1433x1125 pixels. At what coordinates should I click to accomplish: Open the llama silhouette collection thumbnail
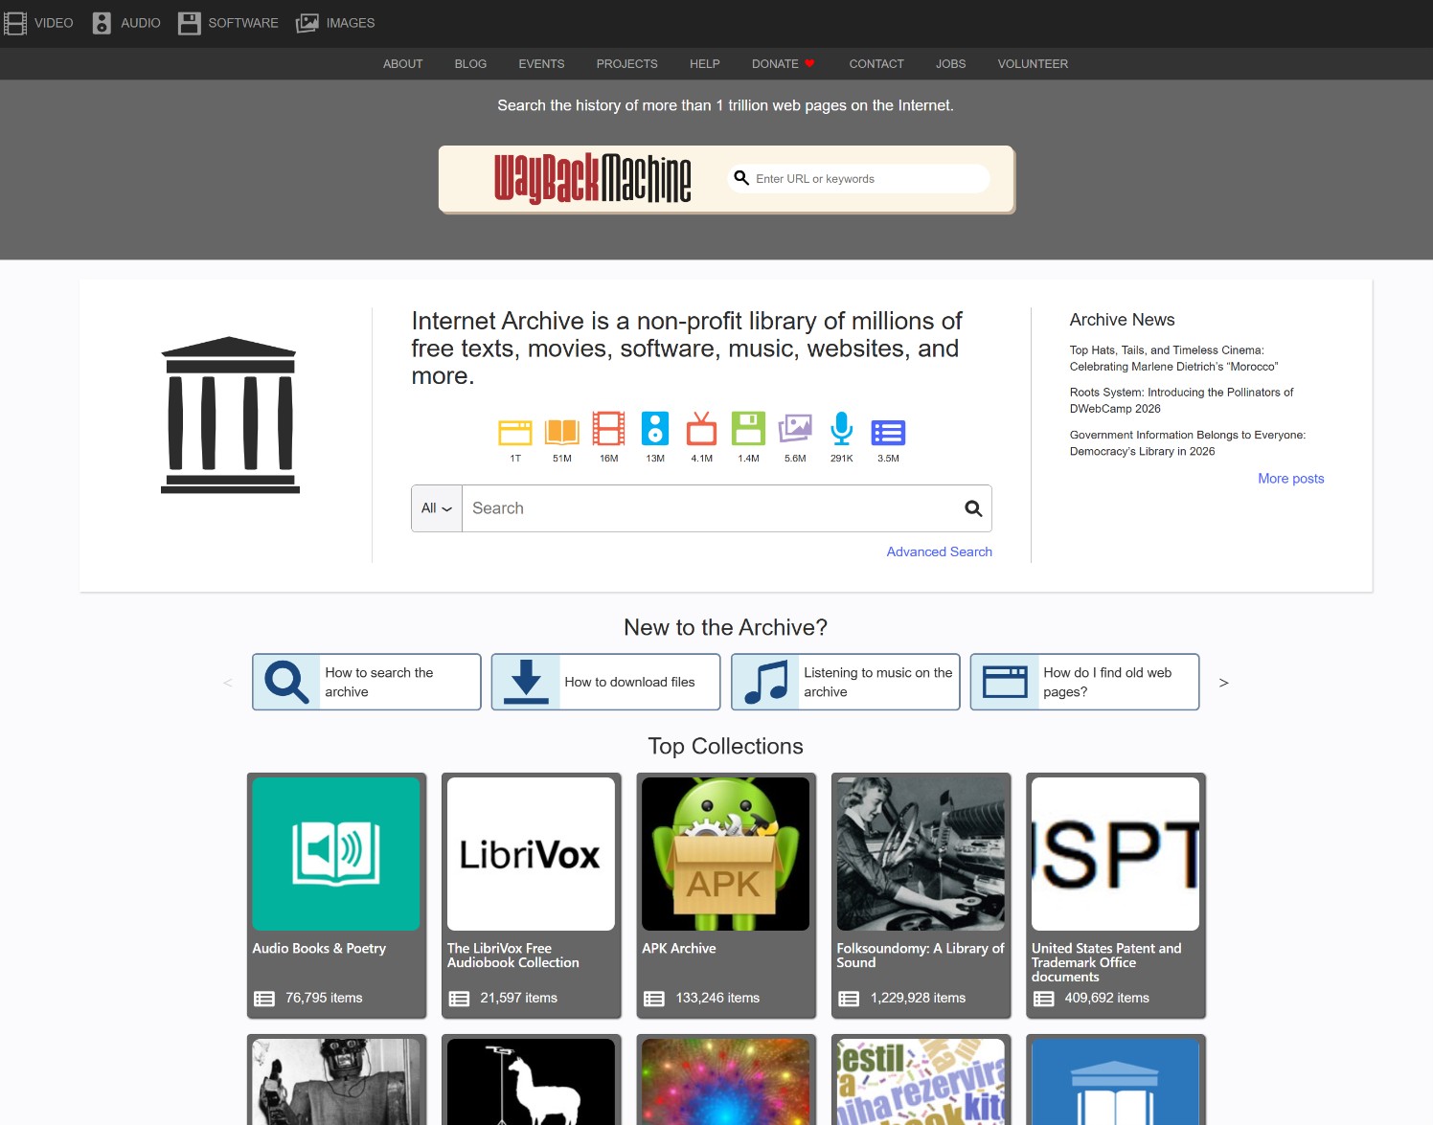[531, 1082]
